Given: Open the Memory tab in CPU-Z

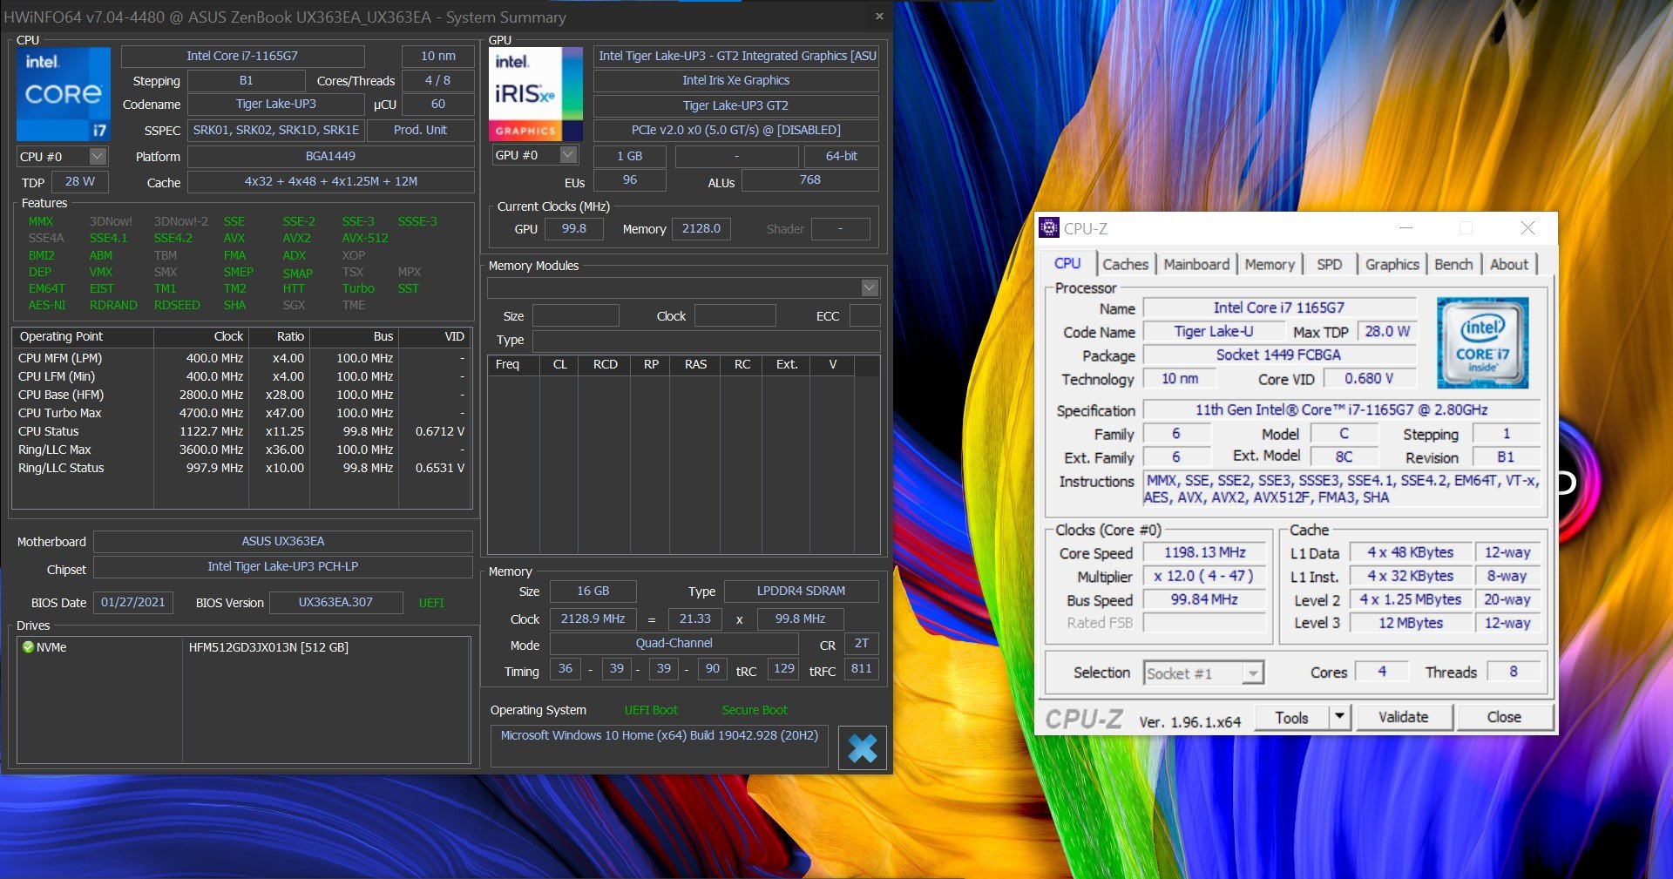Looking at the screenshot, I should coord(1270,264).
